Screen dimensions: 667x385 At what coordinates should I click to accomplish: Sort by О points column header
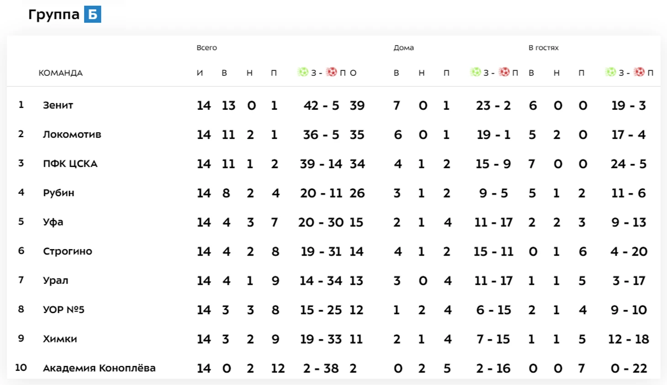tap(353, 73)
